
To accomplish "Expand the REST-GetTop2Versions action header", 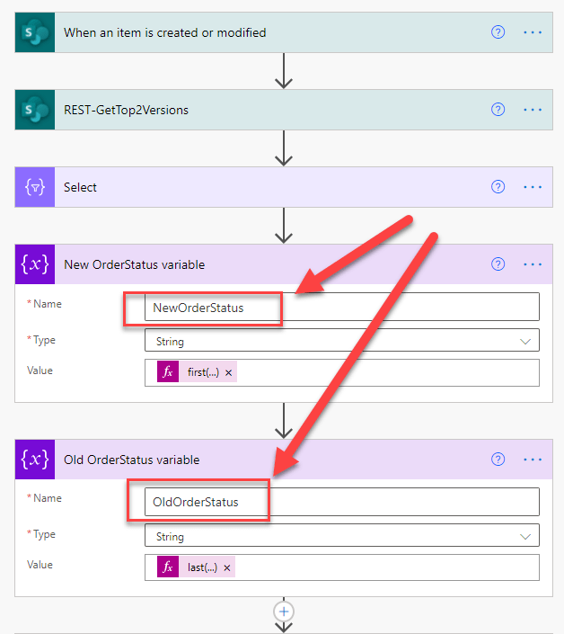I will pos(269,110).
